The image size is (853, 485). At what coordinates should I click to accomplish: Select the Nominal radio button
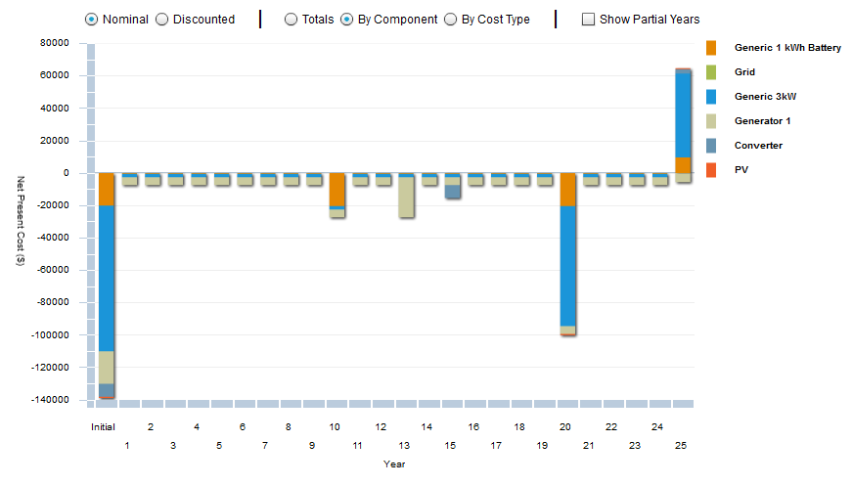pos(92,19)
